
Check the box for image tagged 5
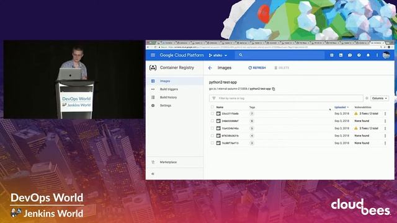pos(212,128)
